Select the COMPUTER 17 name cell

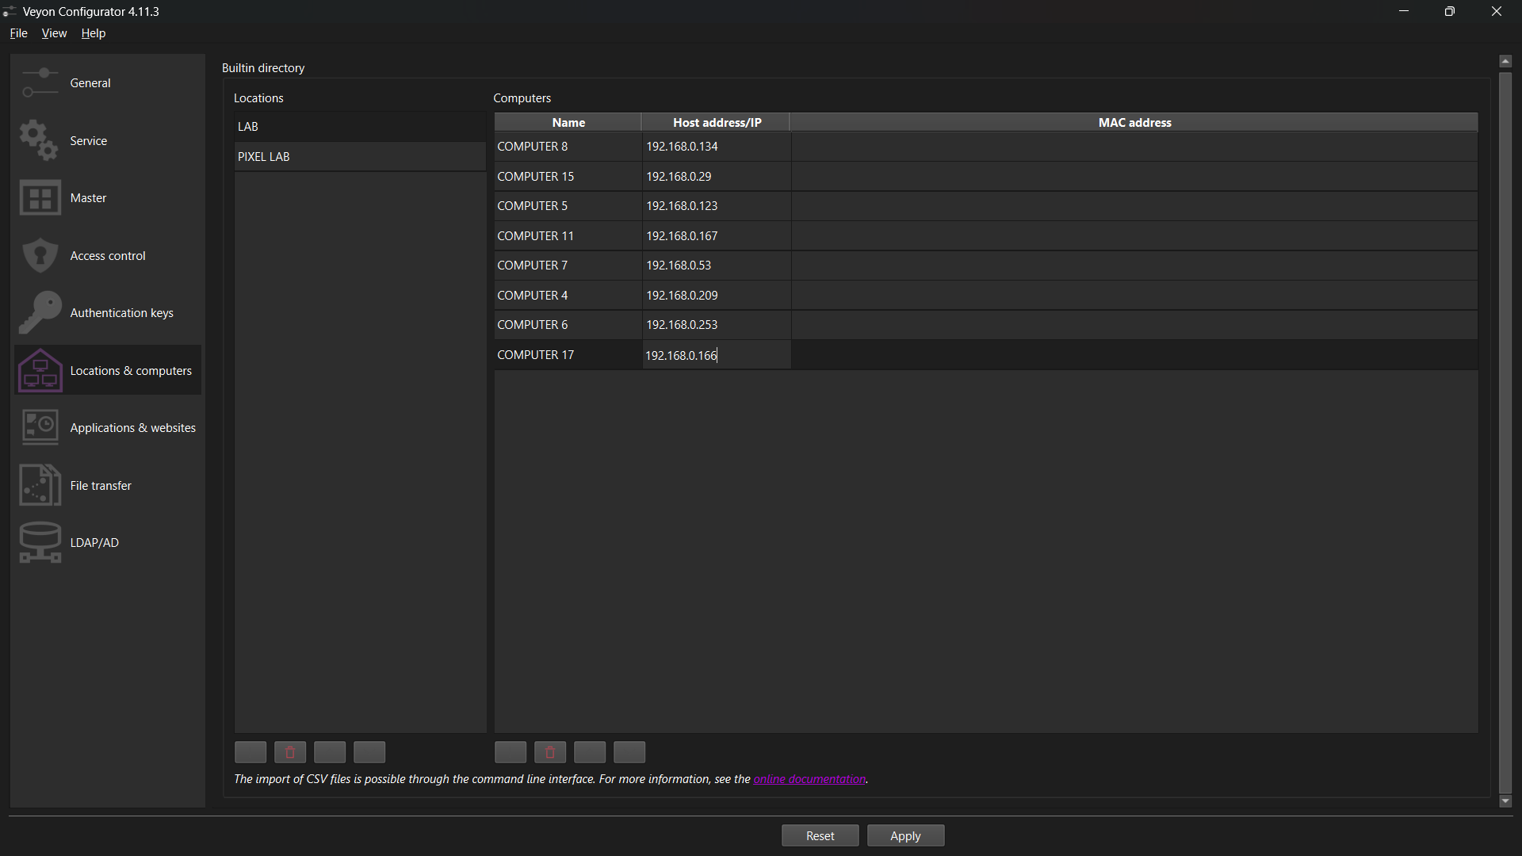click(x=568, y=355)
